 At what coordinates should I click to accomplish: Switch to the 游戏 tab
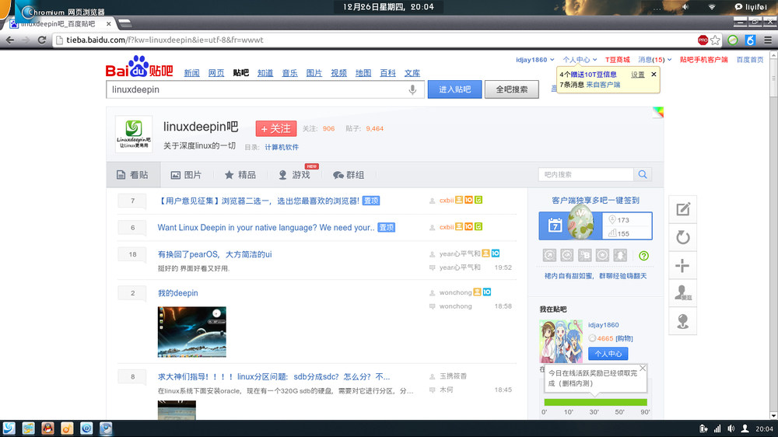point(294,175)
